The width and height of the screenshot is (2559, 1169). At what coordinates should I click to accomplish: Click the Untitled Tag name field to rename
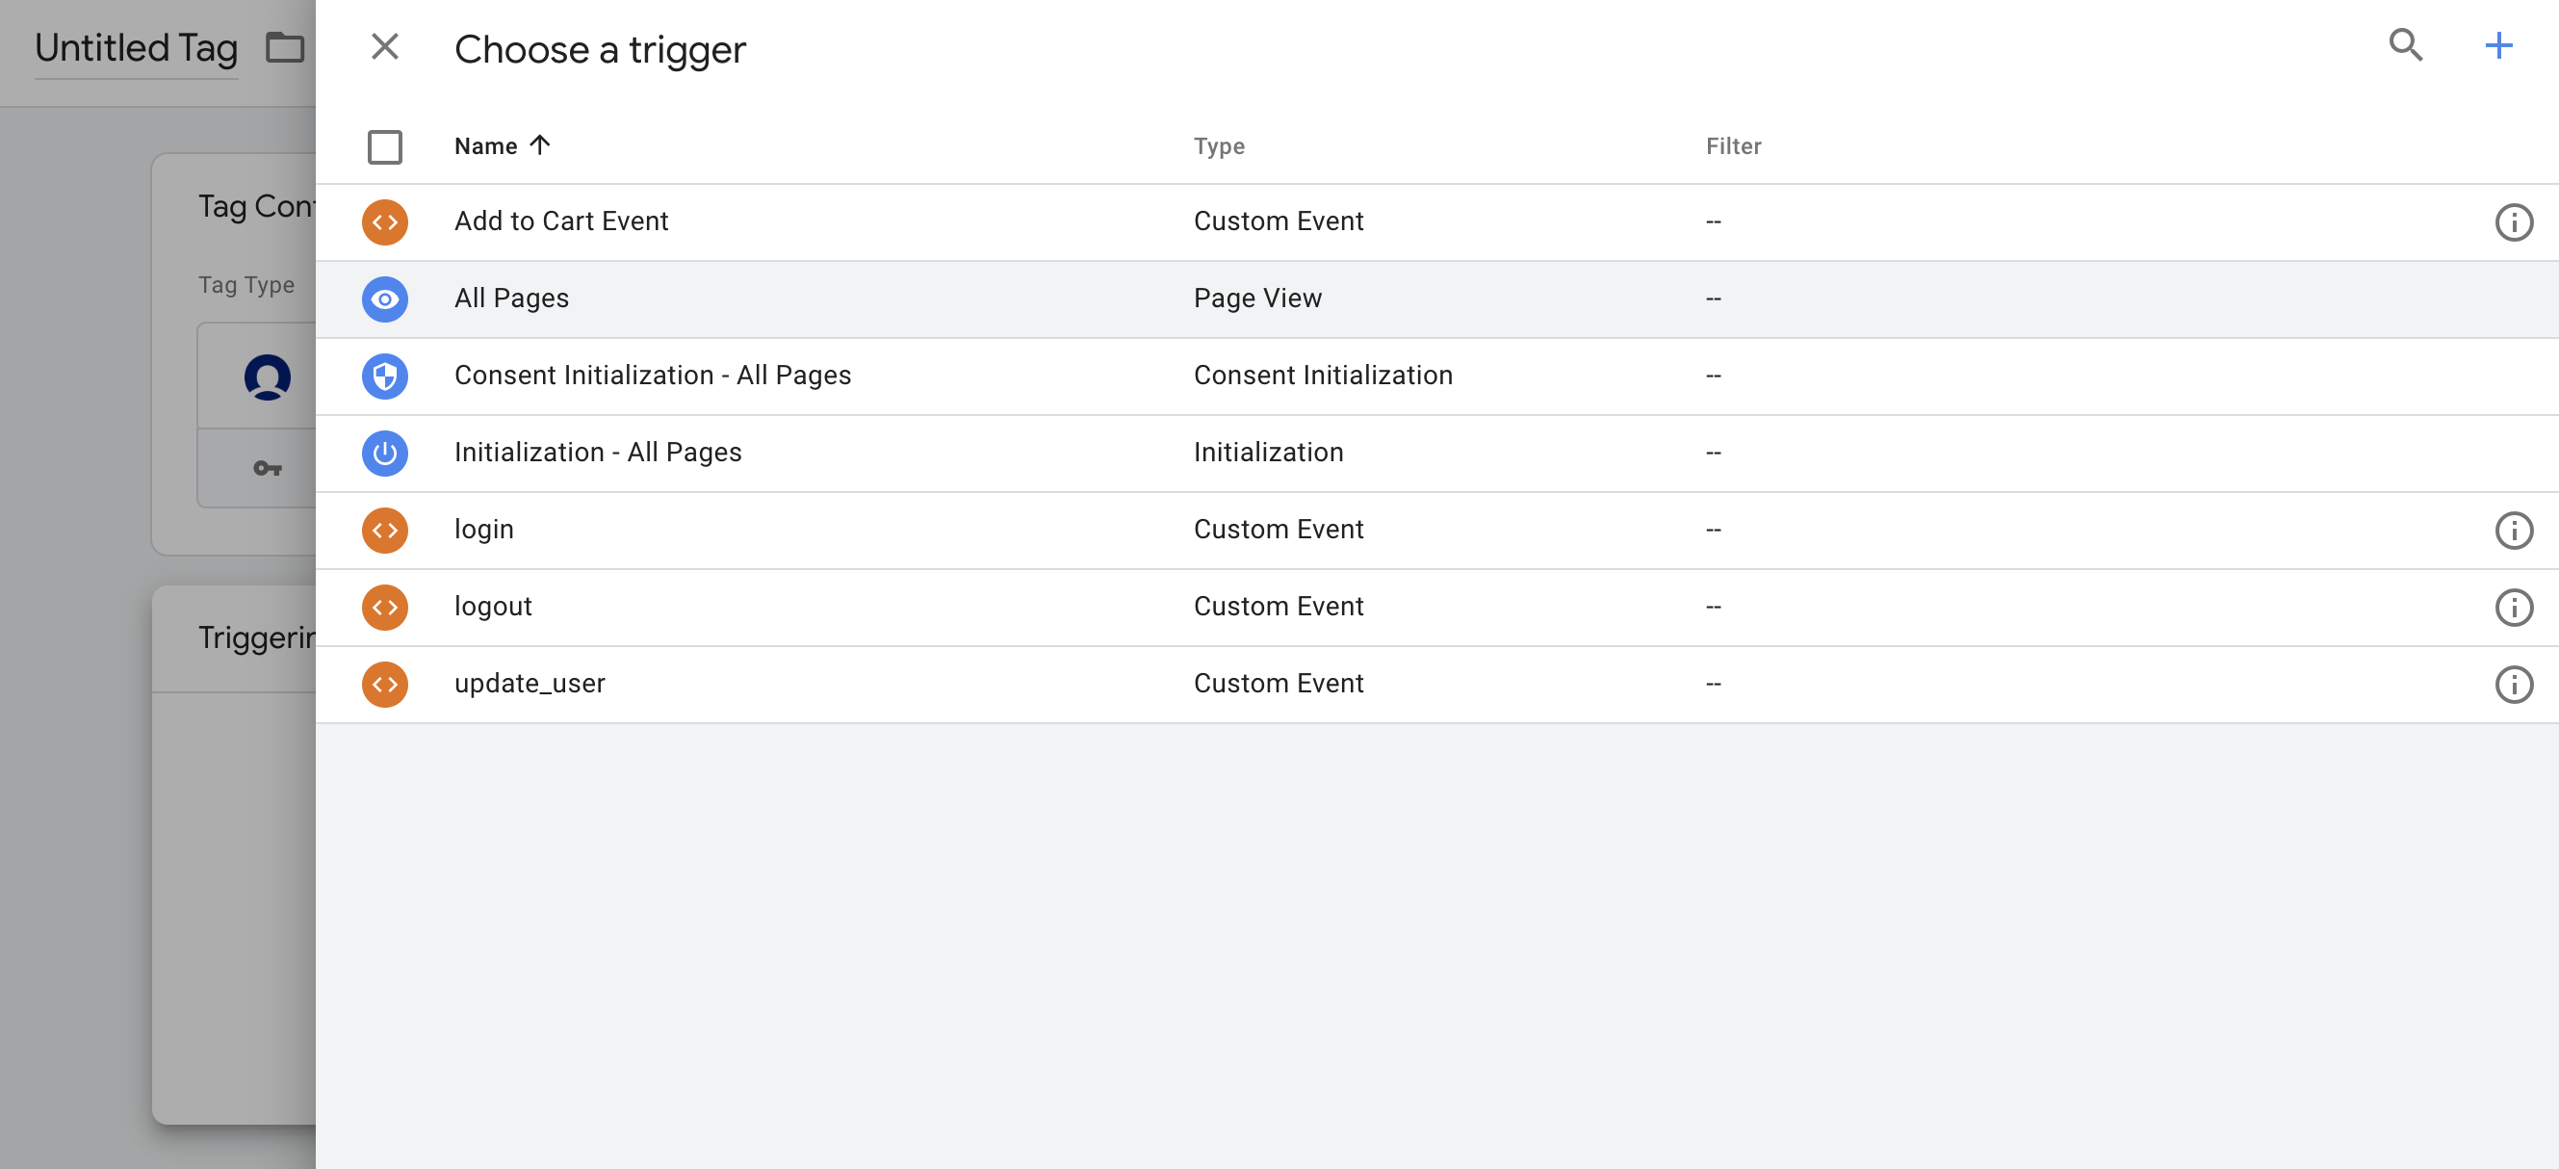(135, 45)
